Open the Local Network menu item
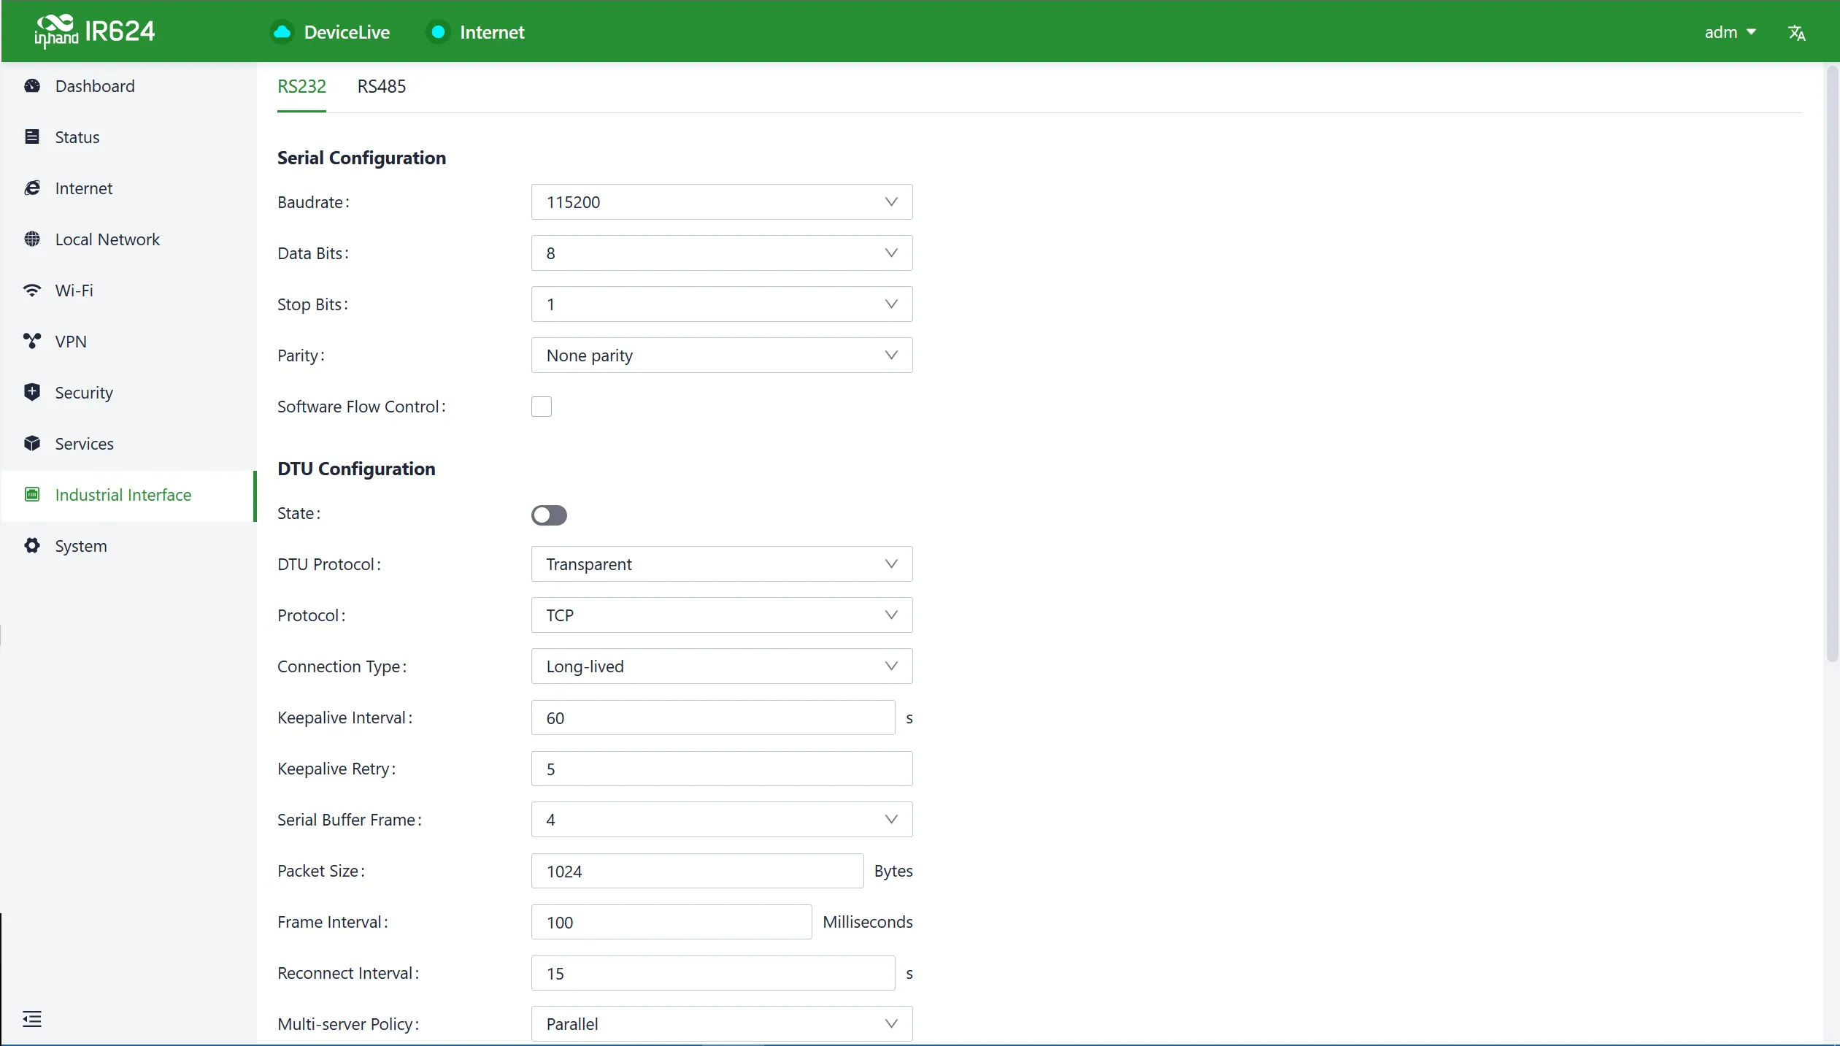This screenshot has height=1046, width=1840. (x=128, y=239)
